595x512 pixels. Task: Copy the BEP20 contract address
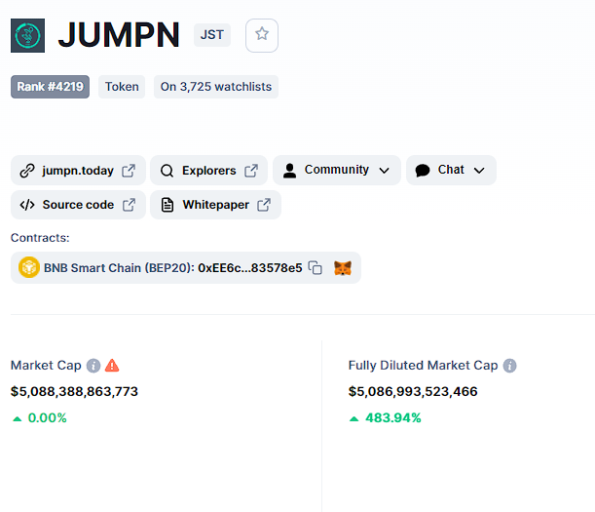coord(315,267)
